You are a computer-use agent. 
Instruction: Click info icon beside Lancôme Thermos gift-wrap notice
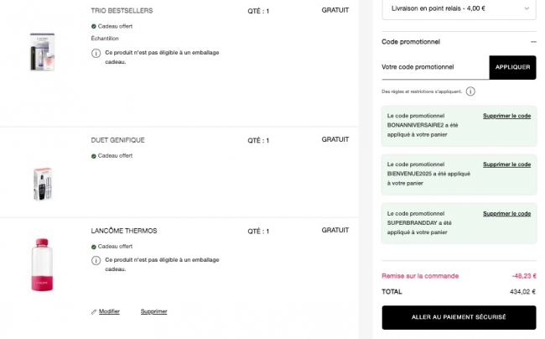click(x=95, y=261)
